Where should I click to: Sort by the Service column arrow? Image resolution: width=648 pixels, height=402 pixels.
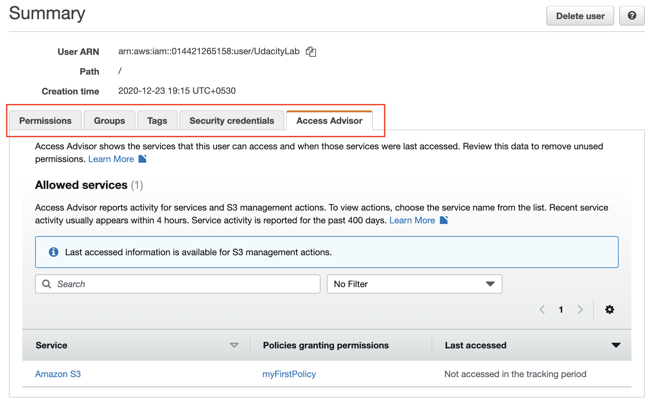234,345
